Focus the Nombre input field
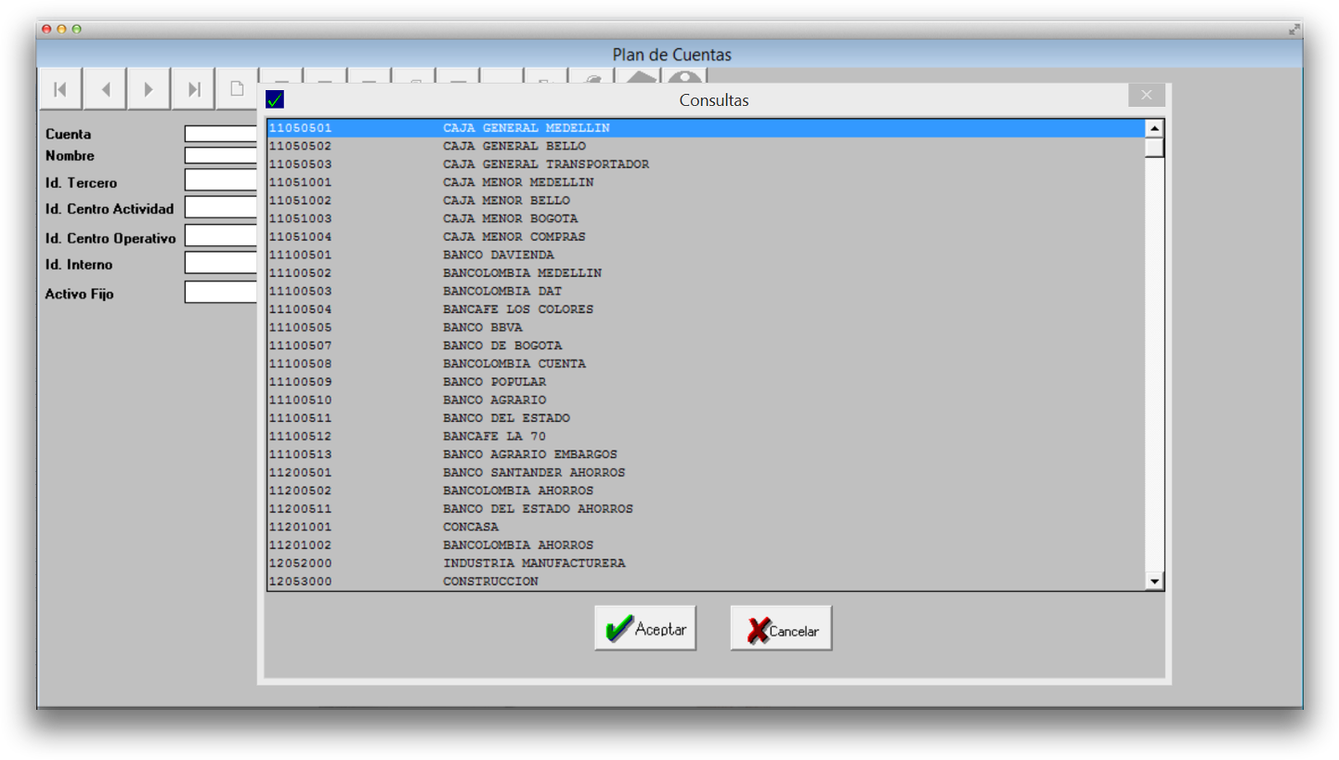The image size is (1339, 760). (x=221, y=155)
